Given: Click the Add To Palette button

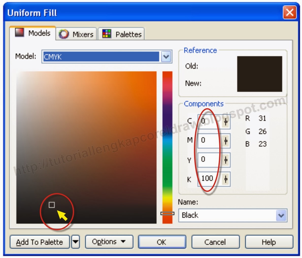Looking at the screenshot, I should 39,242.
